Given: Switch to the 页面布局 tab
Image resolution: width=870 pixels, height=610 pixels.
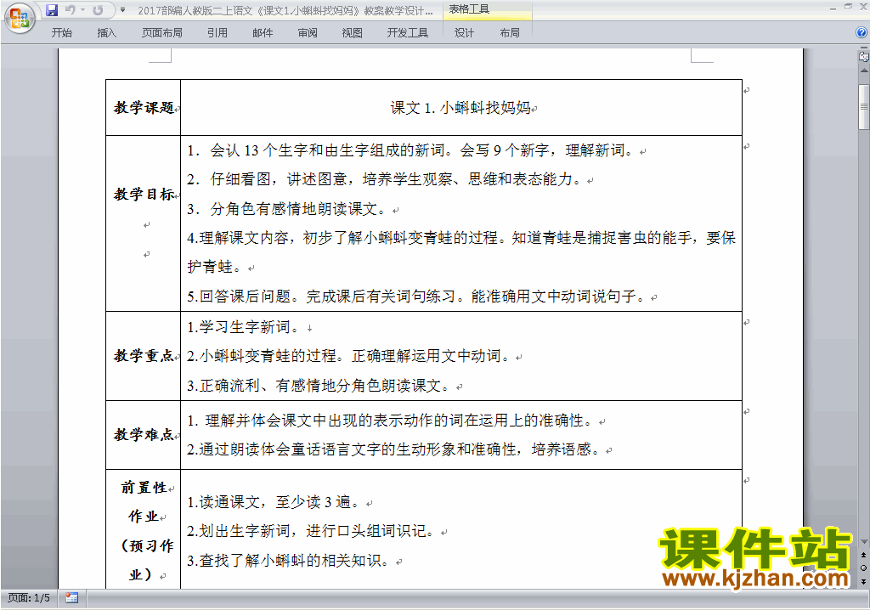Looking at the screenshot, I should coord(162,33).
